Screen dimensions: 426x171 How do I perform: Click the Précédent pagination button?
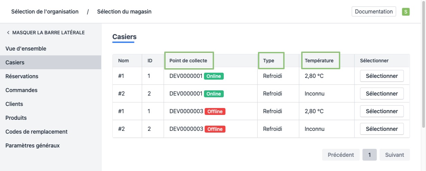coord(341,155)
